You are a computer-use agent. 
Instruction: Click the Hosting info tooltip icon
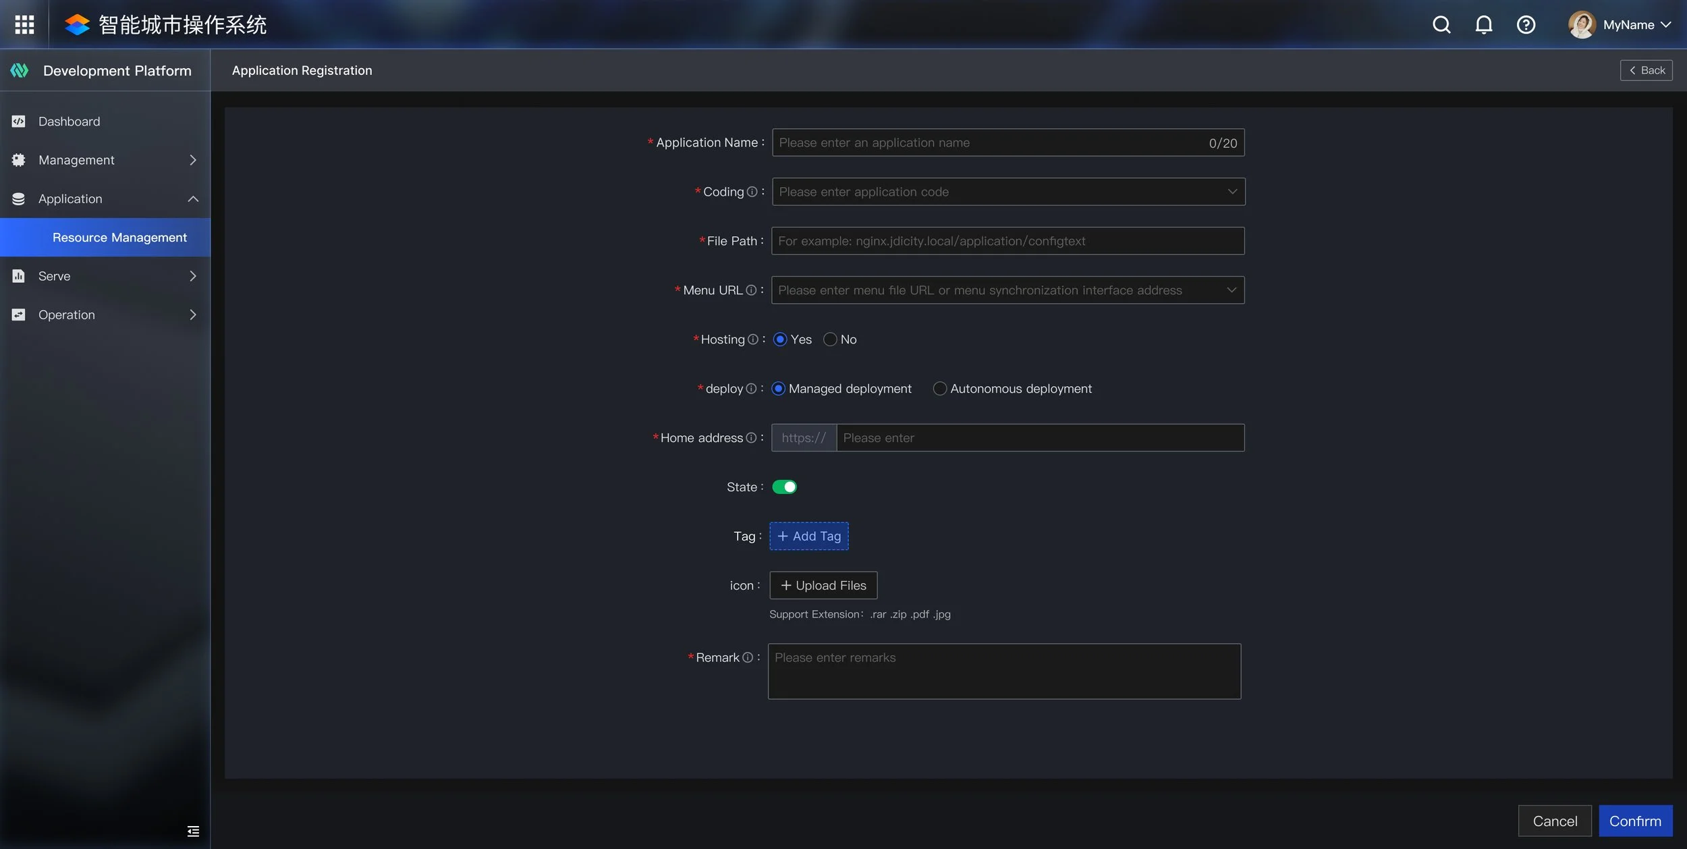pos(753,339)
